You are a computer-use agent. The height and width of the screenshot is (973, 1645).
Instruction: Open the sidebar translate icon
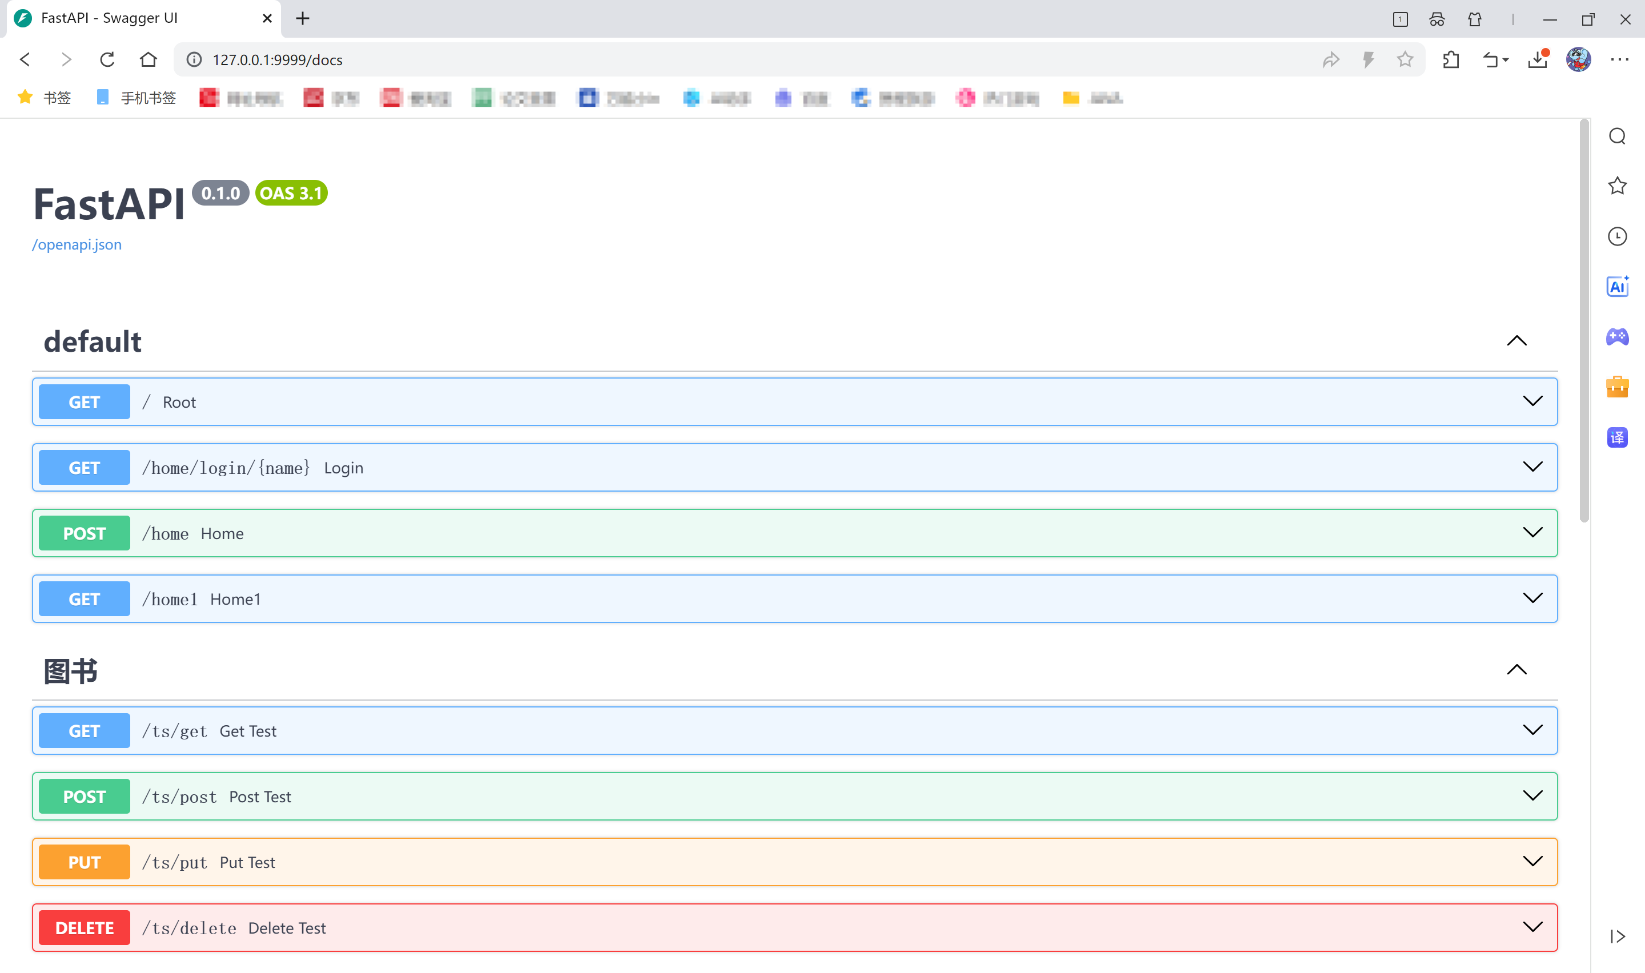tap(1617, 437)
